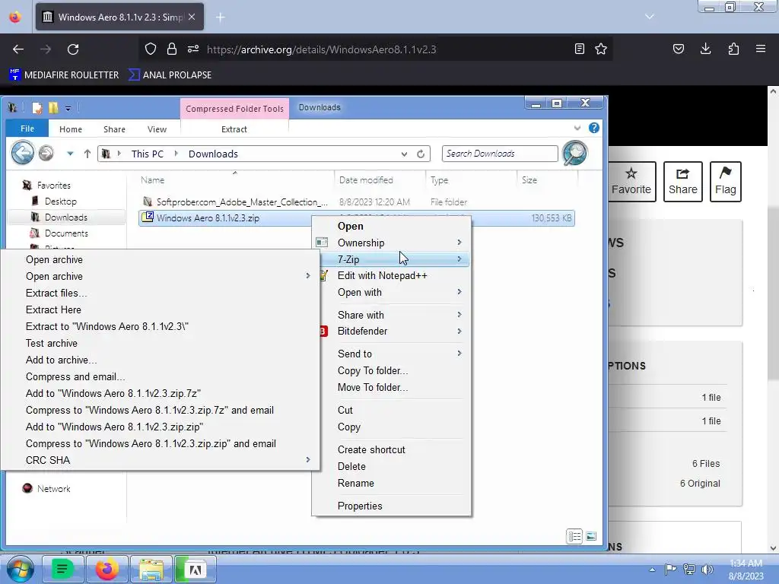
Task: Open Firefox extensions puzzle icon
Action: (x=733, y=49)
